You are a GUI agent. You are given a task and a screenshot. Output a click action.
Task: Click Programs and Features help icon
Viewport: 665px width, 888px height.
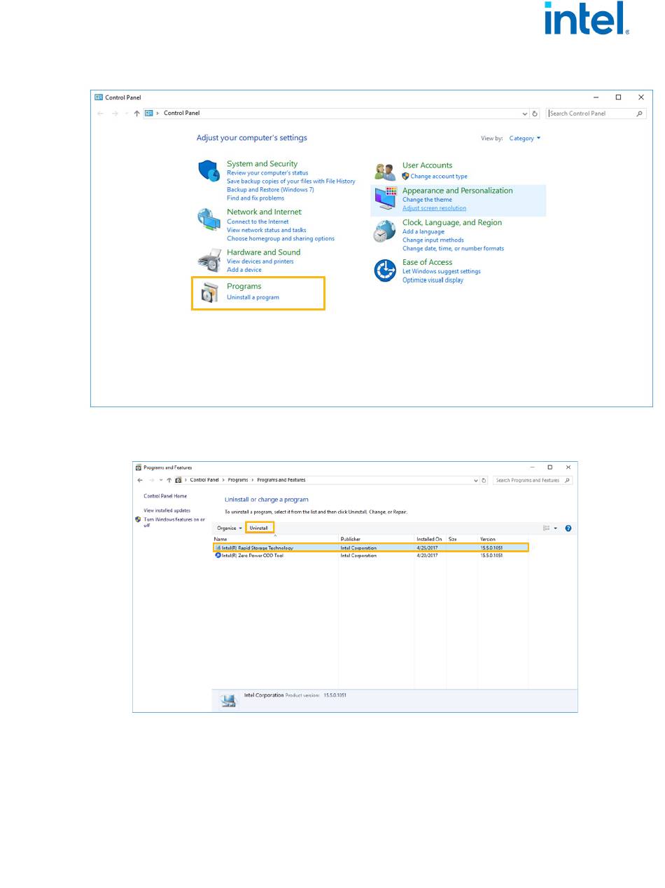[568, 528]
